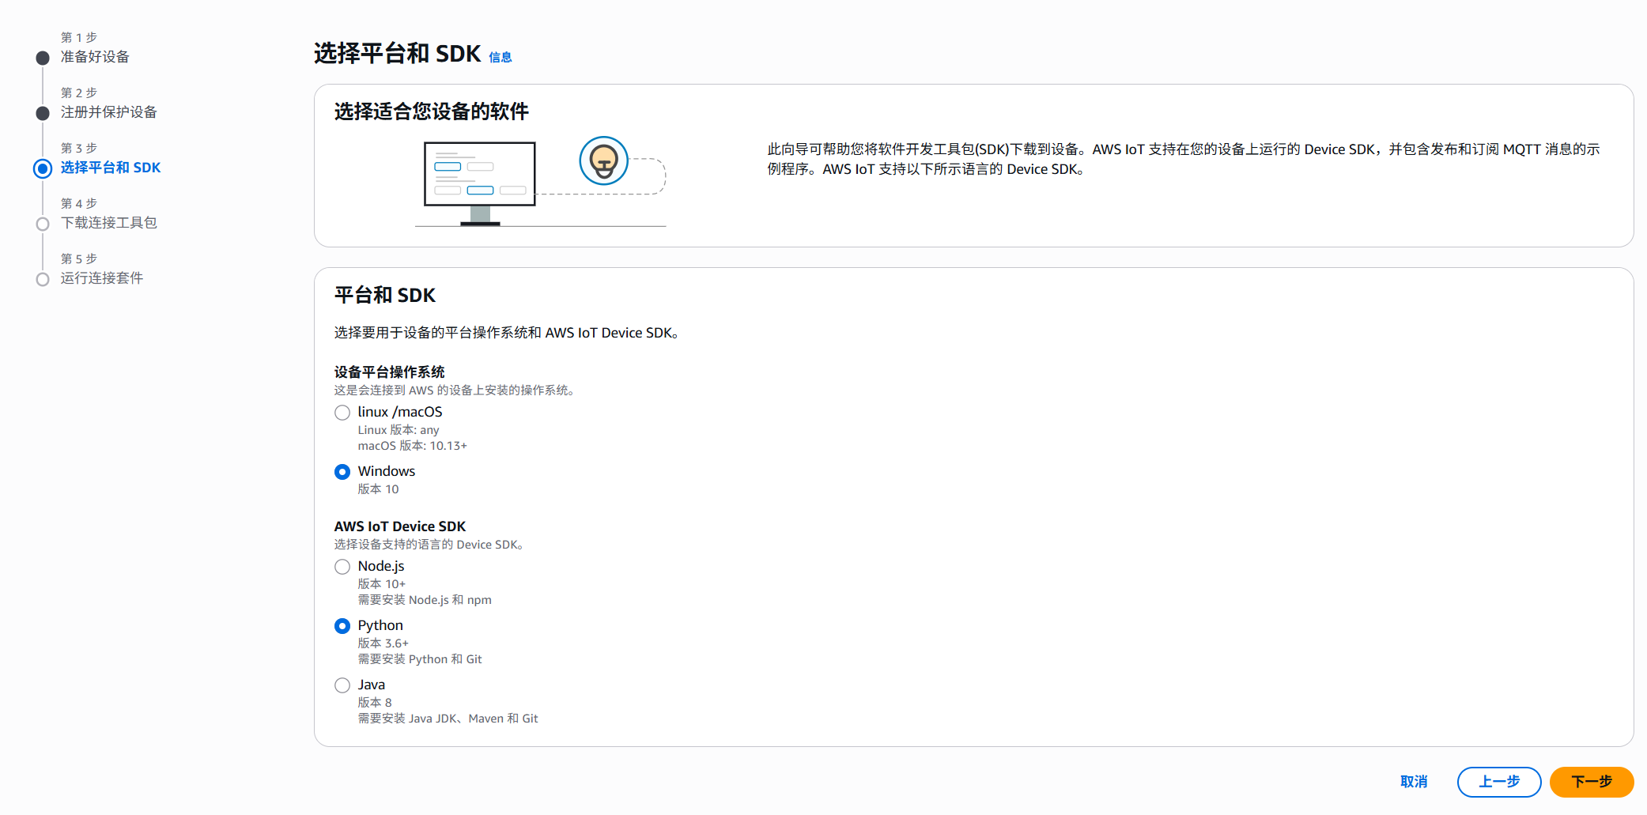
Task: Click the active step 3 circle marker
Action: [x=43, y=168]
